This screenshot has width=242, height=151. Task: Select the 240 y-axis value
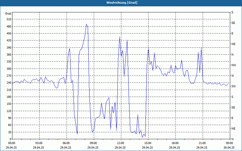click(9, 83)
